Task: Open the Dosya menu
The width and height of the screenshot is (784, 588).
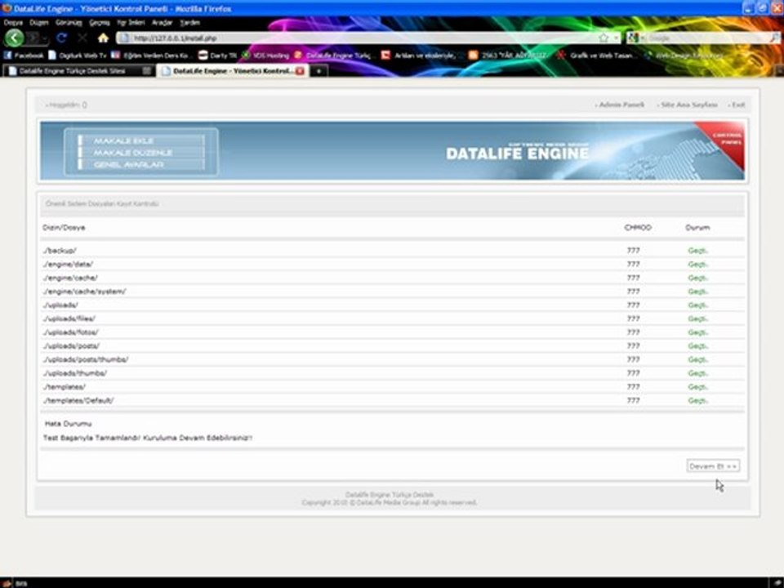Action: [14, 23]
